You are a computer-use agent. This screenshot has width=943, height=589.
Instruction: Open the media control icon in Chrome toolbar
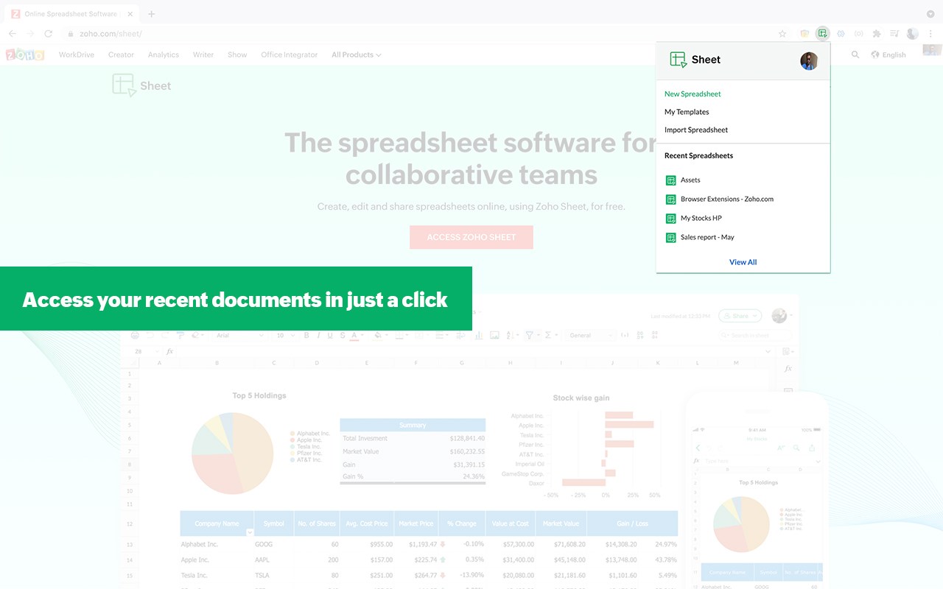894,33
